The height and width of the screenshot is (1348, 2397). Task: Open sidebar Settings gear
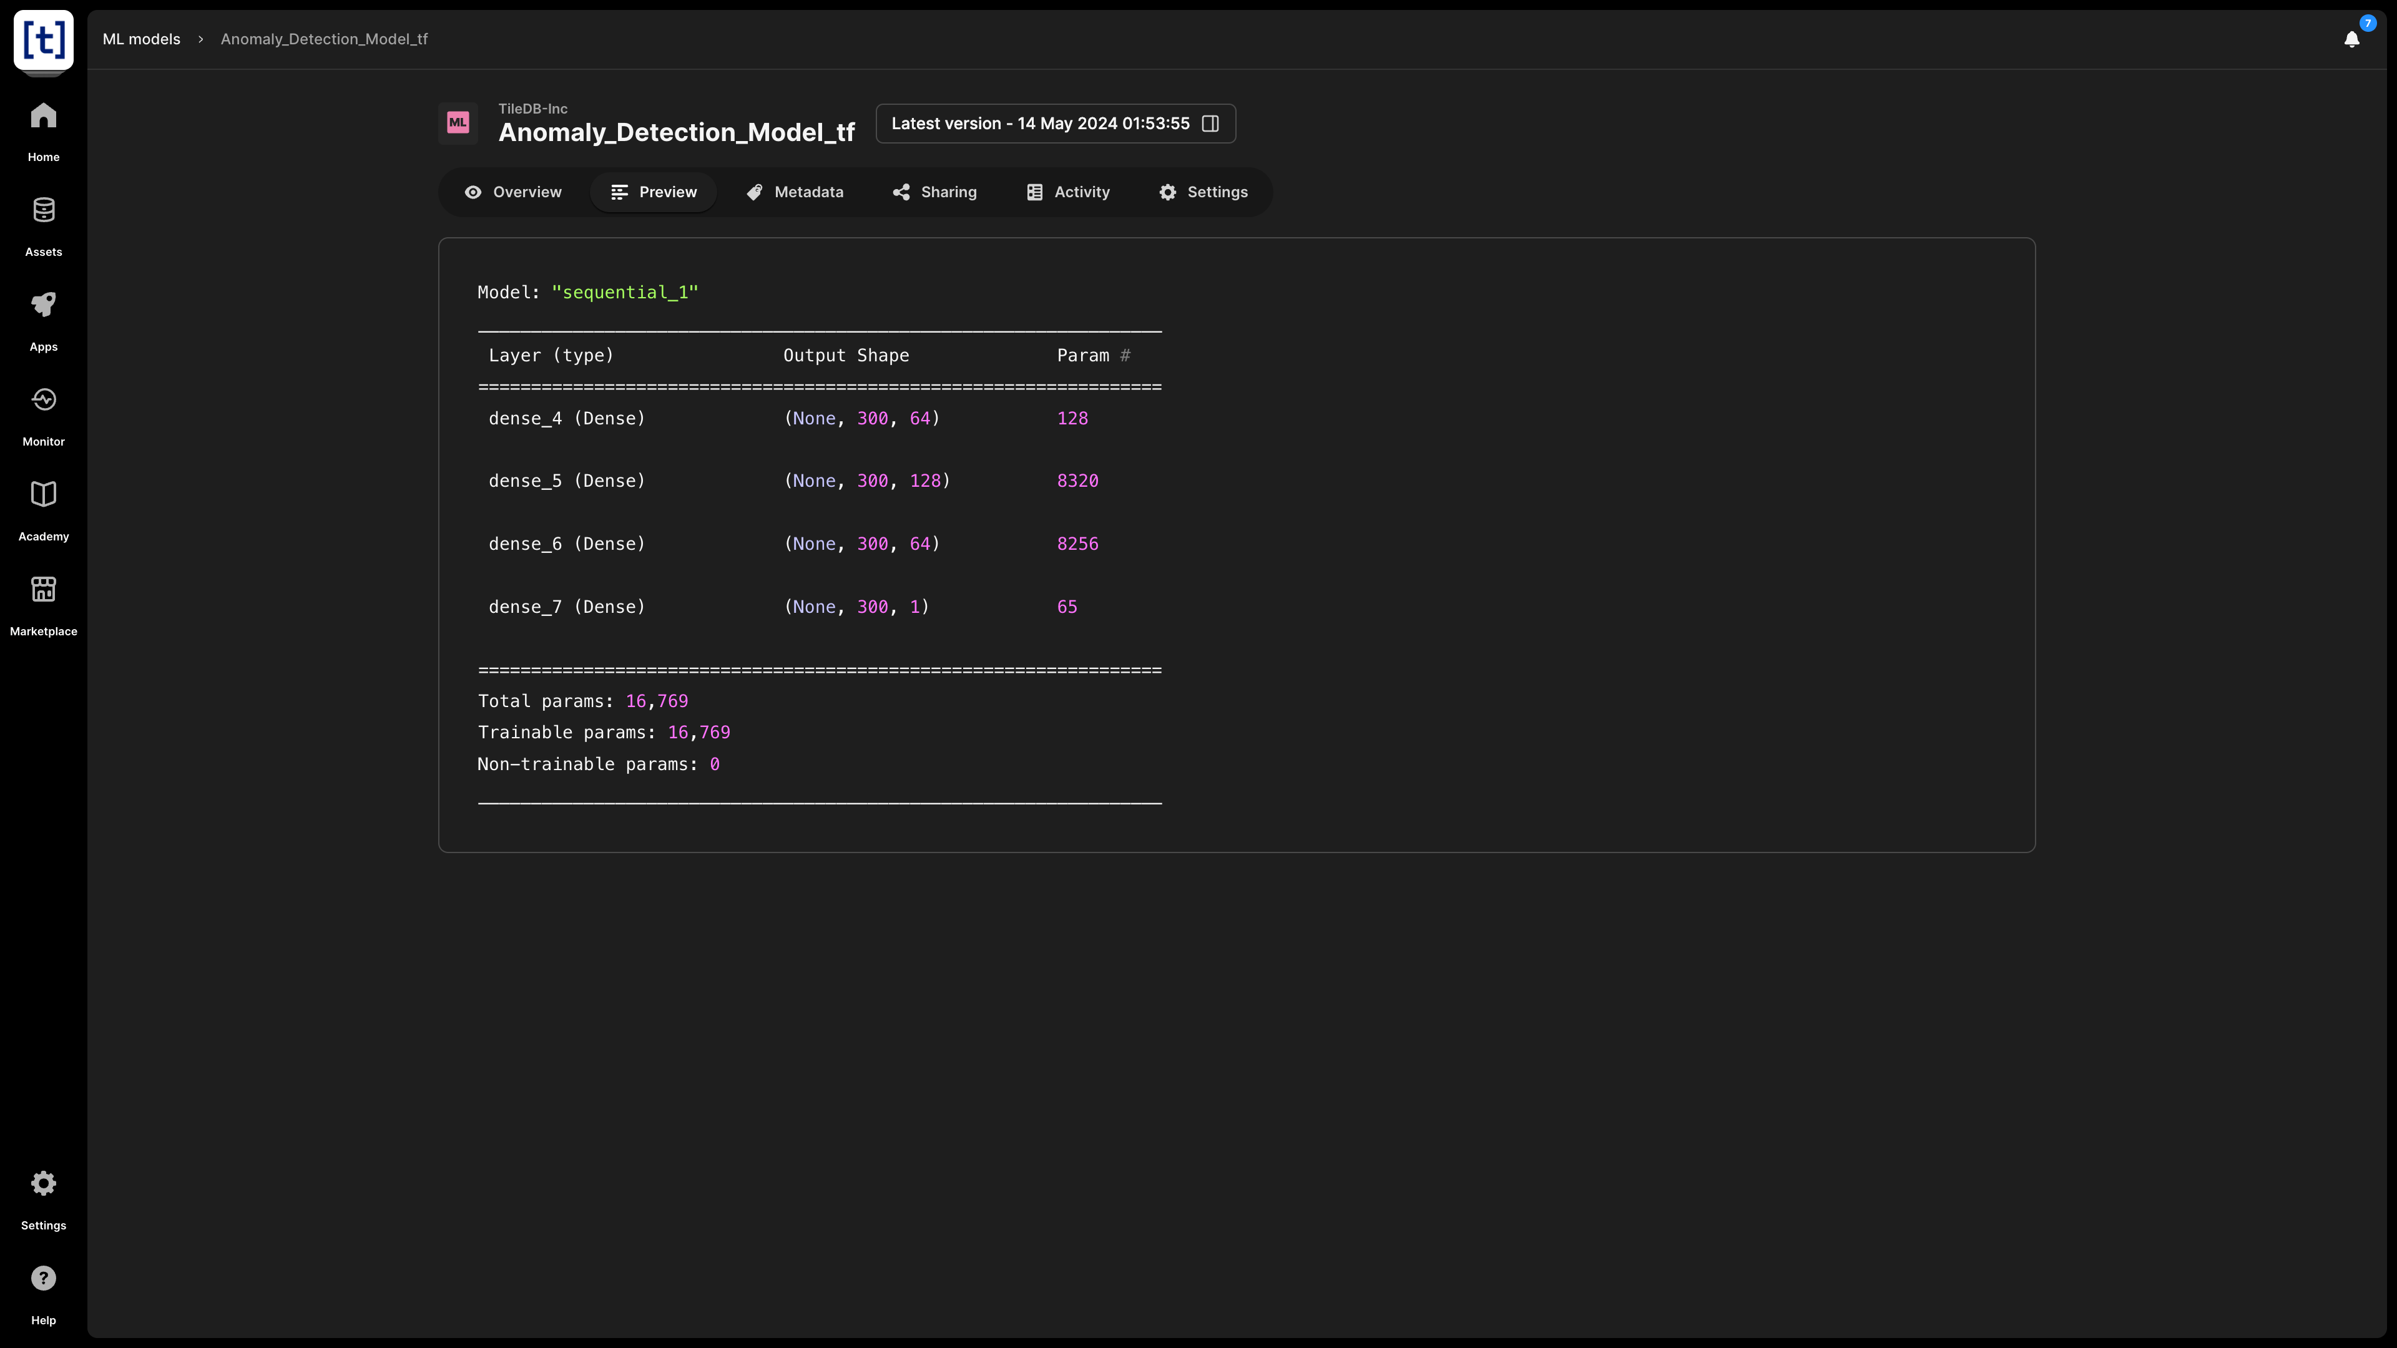click(x=44, y=1198)
